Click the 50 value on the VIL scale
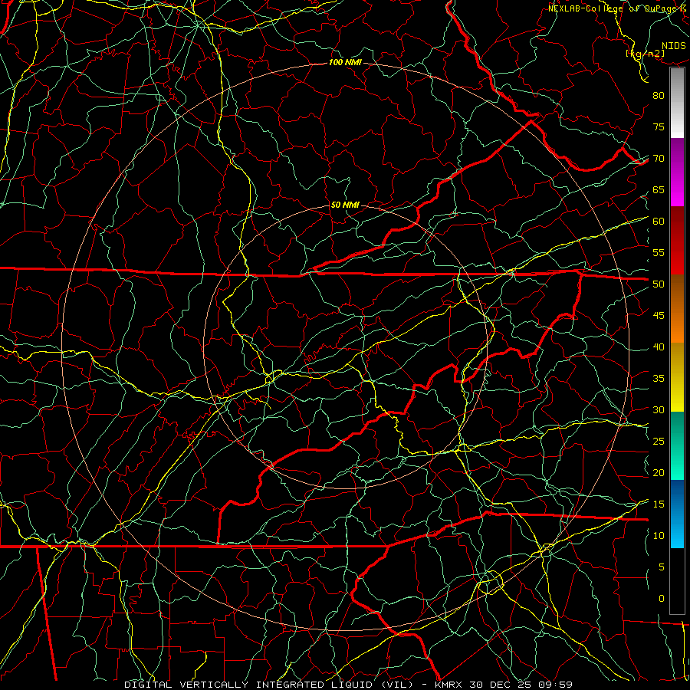The image size is (690, 690). [659, 284]
